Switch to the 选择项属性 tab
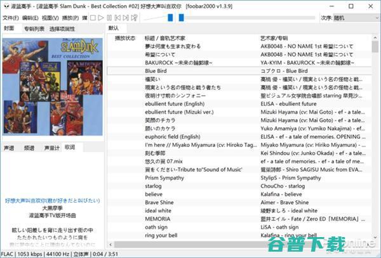Screen dimensions: 381x258 click(x=62, y=29)
